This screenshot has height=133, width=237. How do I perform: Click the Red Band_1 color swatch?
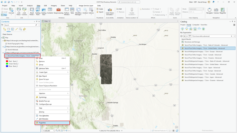7,61
